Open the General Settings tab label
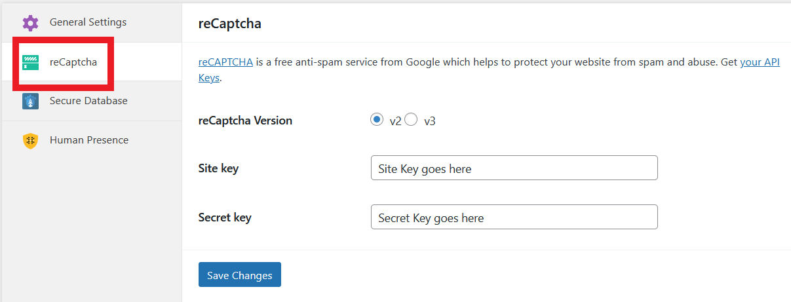 [x=88, y=22]
